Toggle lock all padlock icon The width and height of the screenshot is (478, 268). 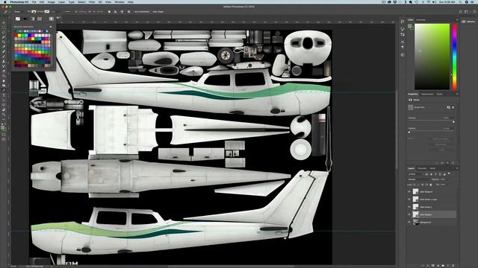coord(430,185)
